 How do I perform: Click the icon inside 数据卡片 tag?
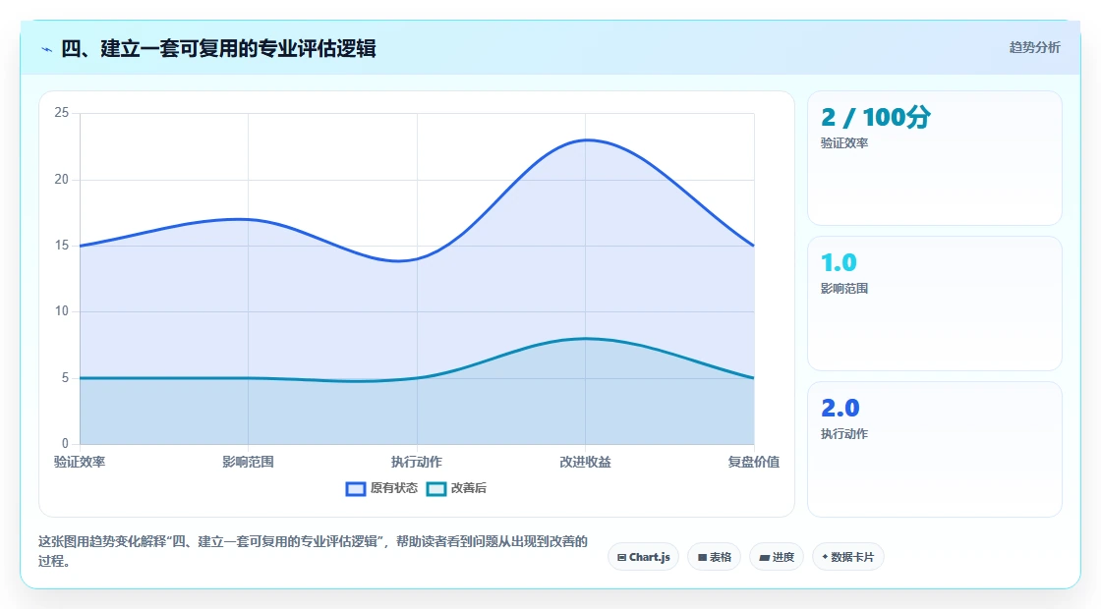coord(825,557)
